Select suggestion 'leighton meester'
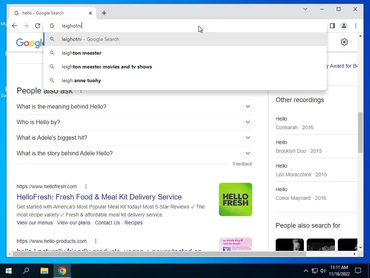The width and height of the screenshot is (370, 278). (185, 53)
